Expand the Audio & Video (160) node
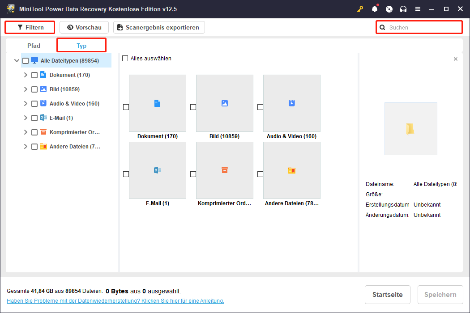The height and width of the screenshot is (313, 470). tap(26, 104)
